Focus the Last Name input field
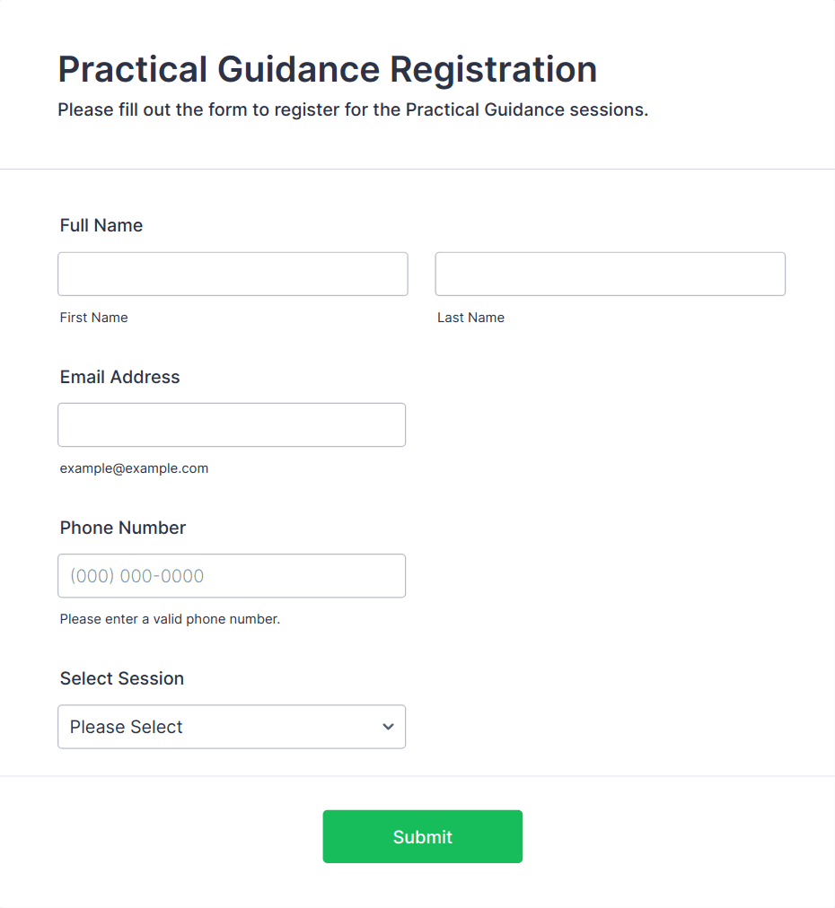This screenshot has height=908, width=835. (x=610, y=274)
